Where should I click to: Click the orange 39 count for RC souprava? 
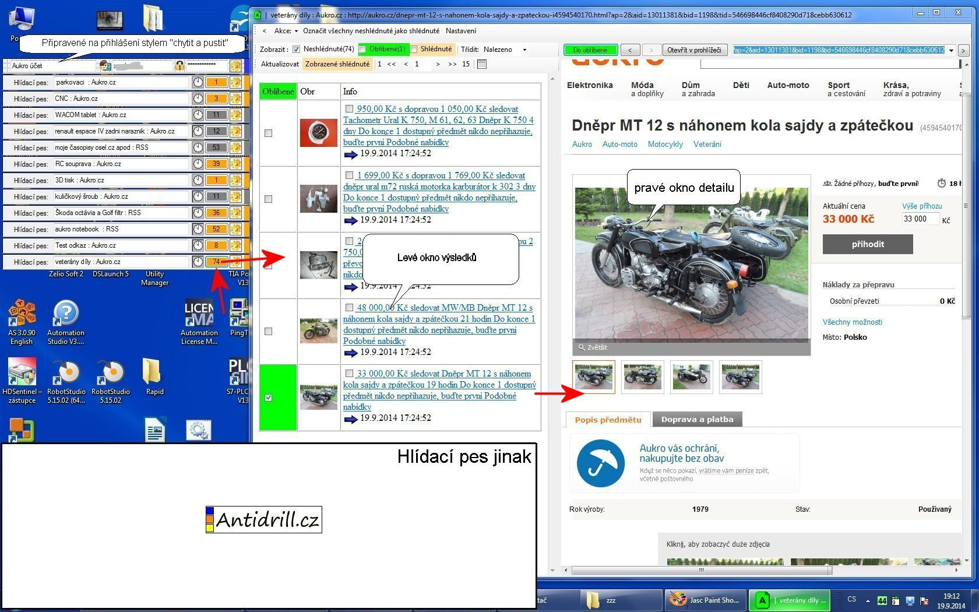click(x=216, y=164)
